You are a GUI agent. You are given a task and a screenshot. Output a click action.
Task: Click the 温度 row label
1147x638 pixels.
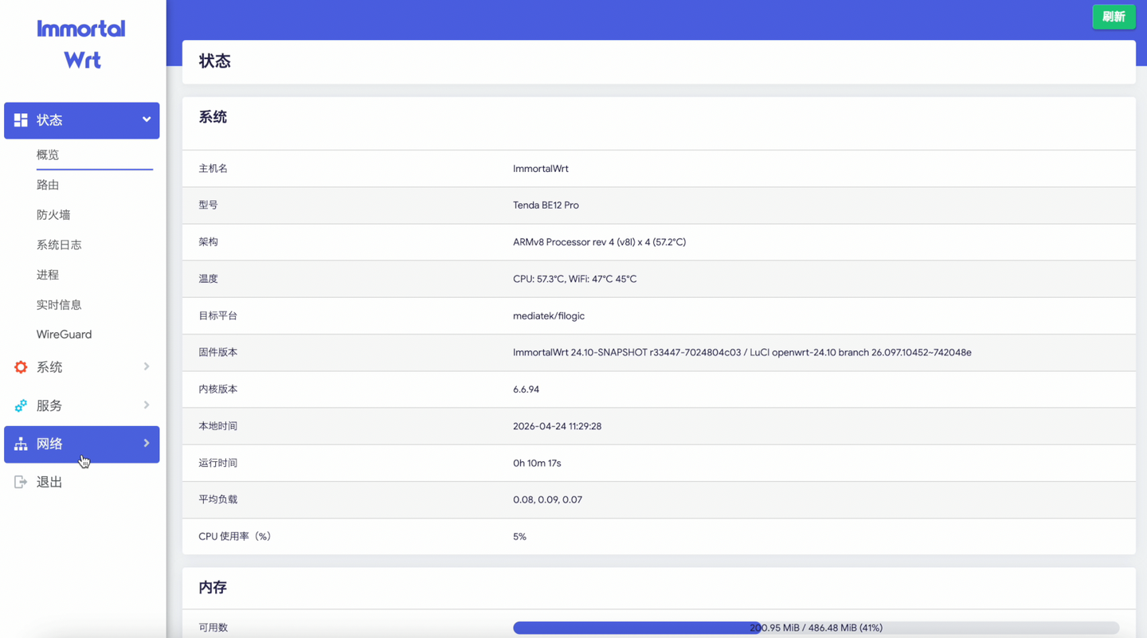[x=208, y=279]
